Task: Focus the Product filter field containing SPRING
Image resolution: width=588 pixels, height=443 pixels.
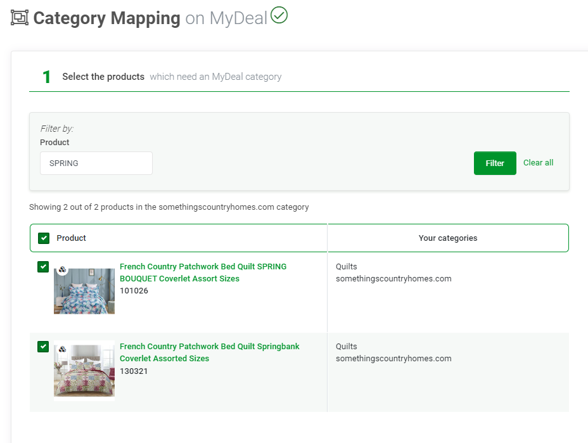Action: tap(96, 163)
